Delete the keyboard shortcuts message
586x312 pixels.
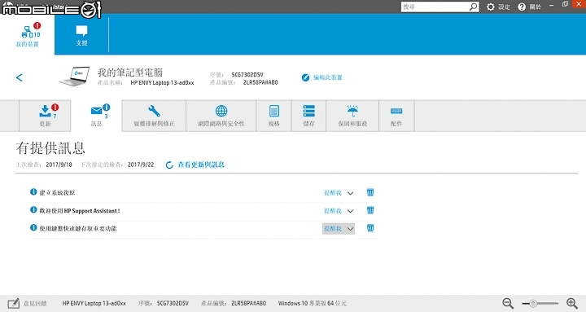370,228
